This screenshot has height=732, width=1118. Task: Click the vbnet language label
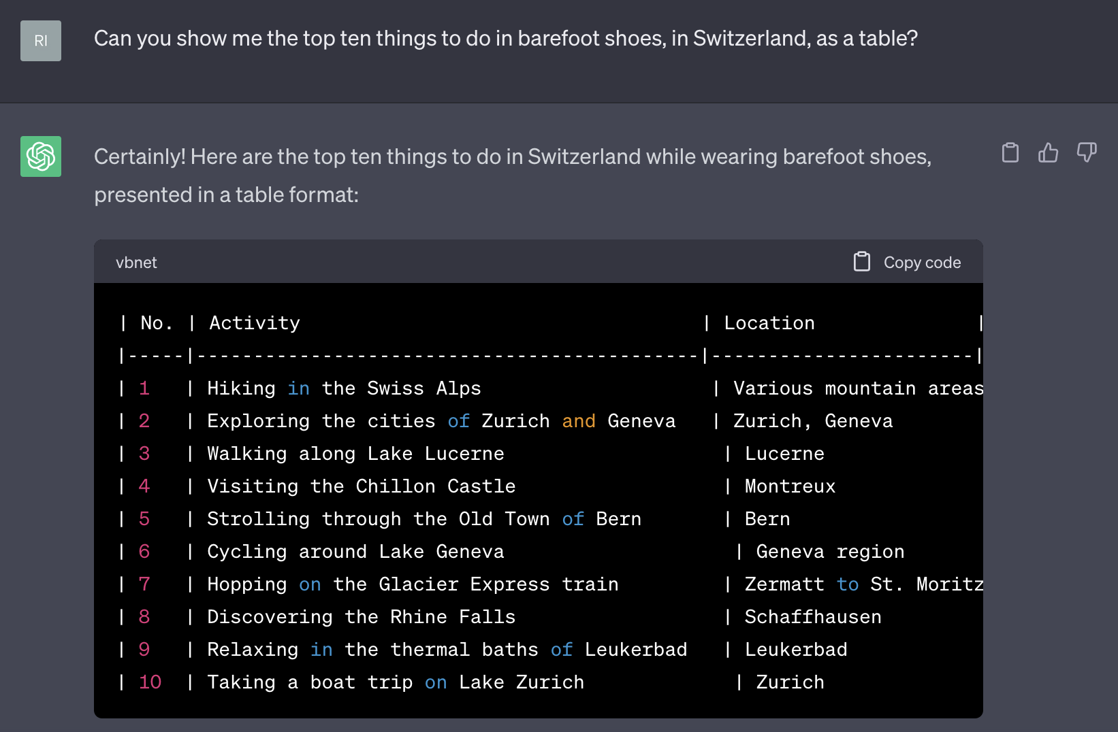click(136, 263)
